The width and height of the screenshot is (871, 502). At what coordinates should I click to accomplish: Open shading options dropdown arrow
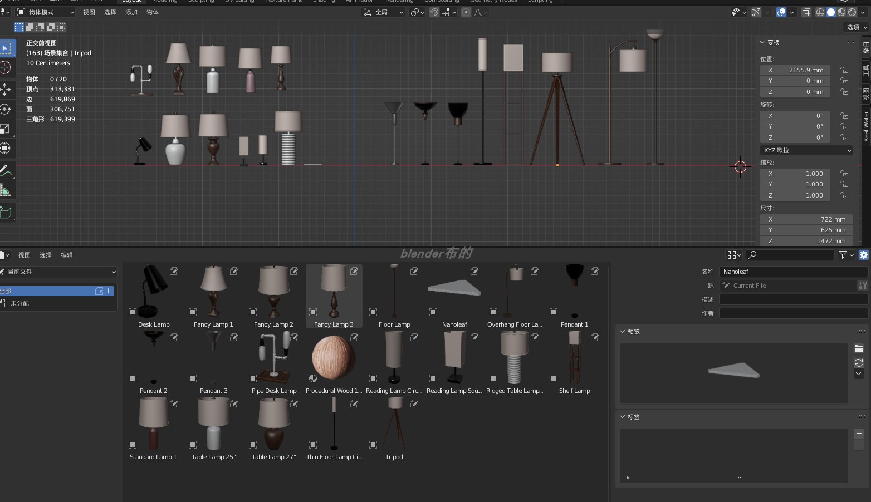tap(863, 12)
